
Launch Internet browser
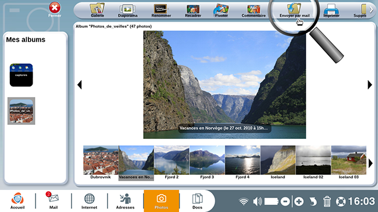pyautogui.click(x=89, y=201)
